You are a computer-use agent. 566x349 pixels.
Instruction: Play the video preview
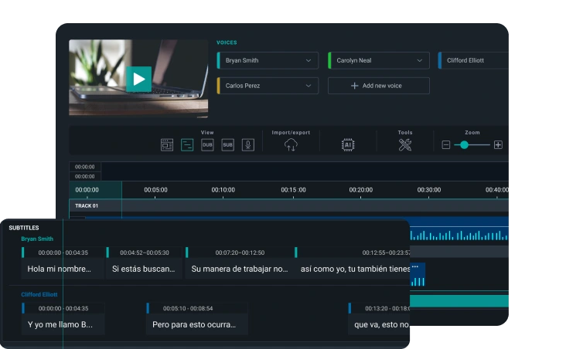pos(138,79)
